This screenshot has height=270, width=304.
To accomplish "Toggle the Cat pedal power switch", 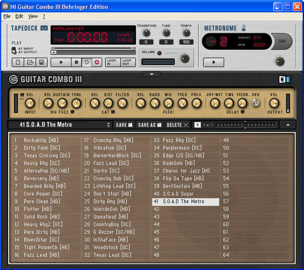I will 113,112.
